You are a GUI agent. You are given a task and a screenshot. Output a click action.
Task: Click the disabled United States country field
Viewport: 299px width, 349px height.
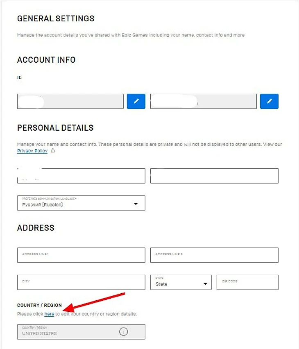pyautogui.click(x=81, y=332)
